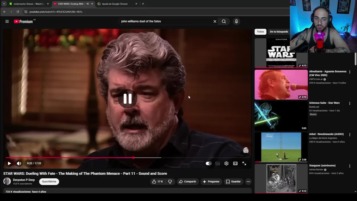Open options menu for Stargazer video

[x=349, y=166]
